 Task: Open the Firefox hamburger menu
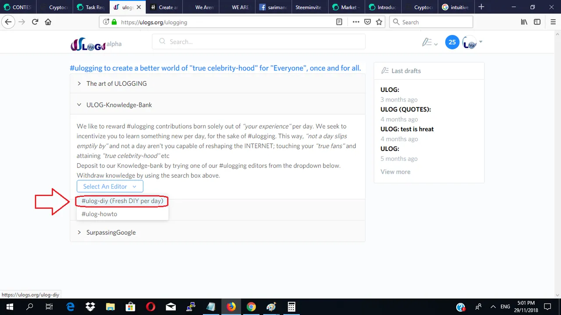pos(552,22)
